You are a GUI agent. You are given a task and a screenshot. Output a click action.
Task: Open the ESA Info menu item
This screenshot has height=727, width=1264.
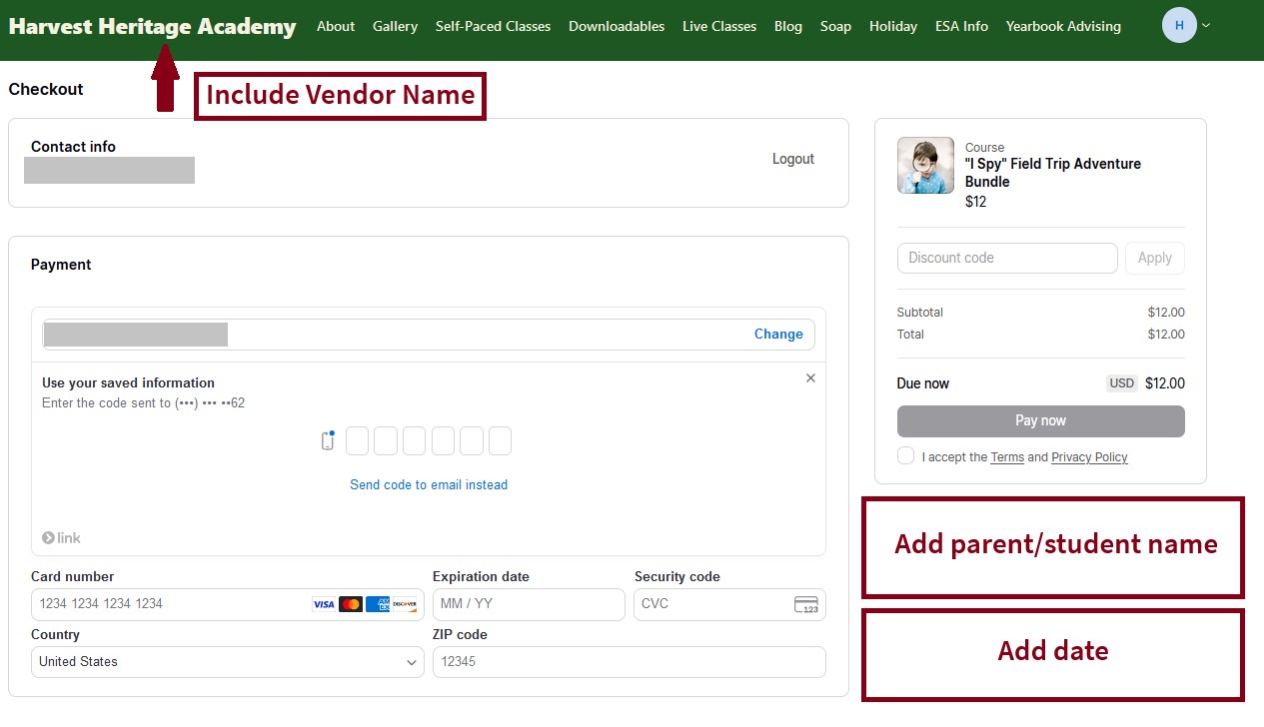961,26
